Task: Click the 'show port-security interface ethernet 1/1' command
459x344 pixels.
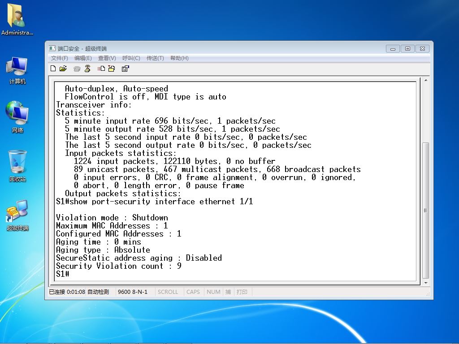Action: click(161, 202)
